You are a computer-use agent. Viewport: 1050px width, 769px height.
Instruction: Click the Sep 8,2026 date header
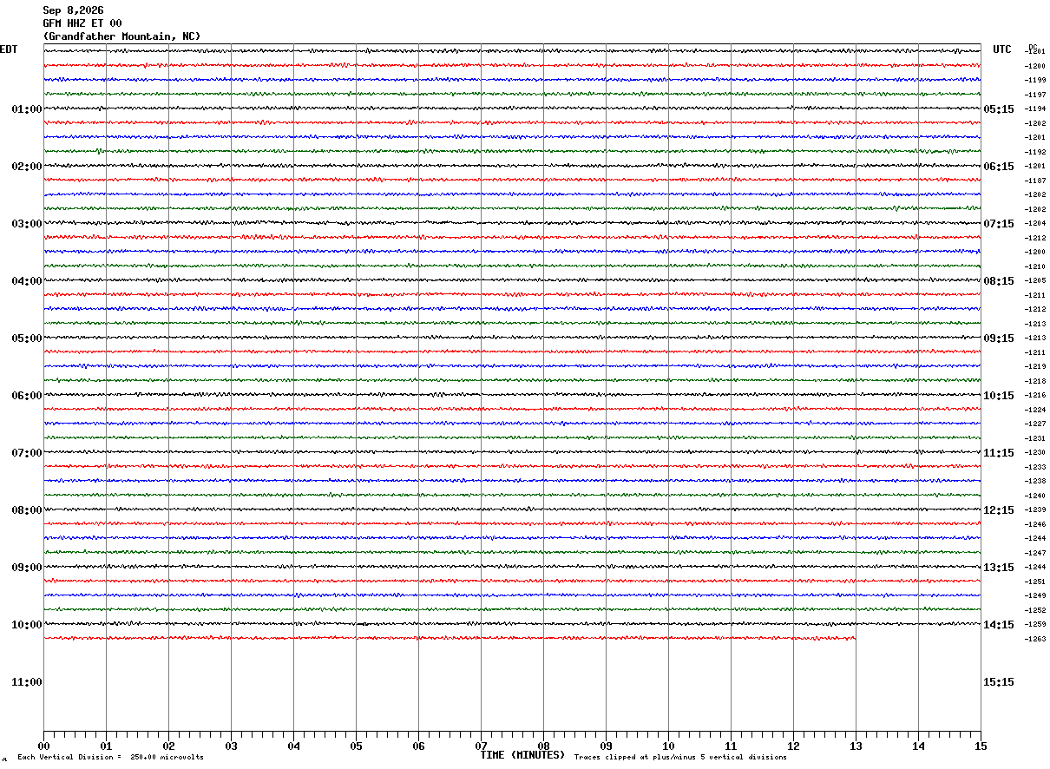click(73, 10)
